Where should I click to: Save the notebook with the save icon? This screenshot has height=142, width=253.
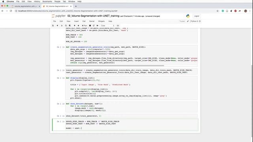pos(53,26)
